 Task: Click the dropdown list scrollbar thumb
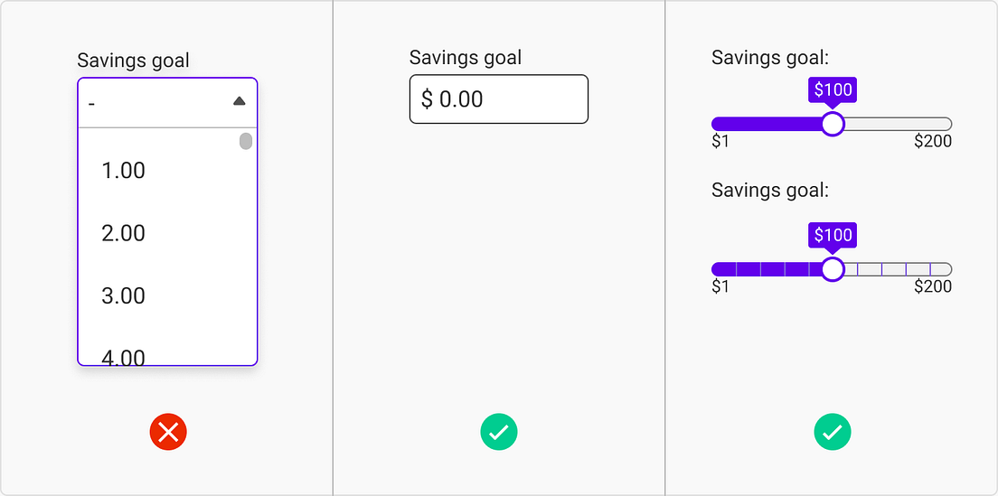tap(246, 141)
